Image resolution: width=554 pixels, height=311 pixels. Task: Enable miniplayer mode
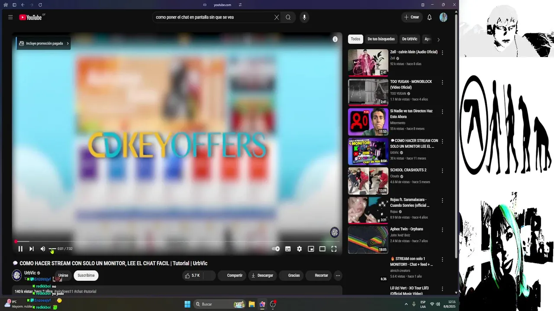[311, 249]
